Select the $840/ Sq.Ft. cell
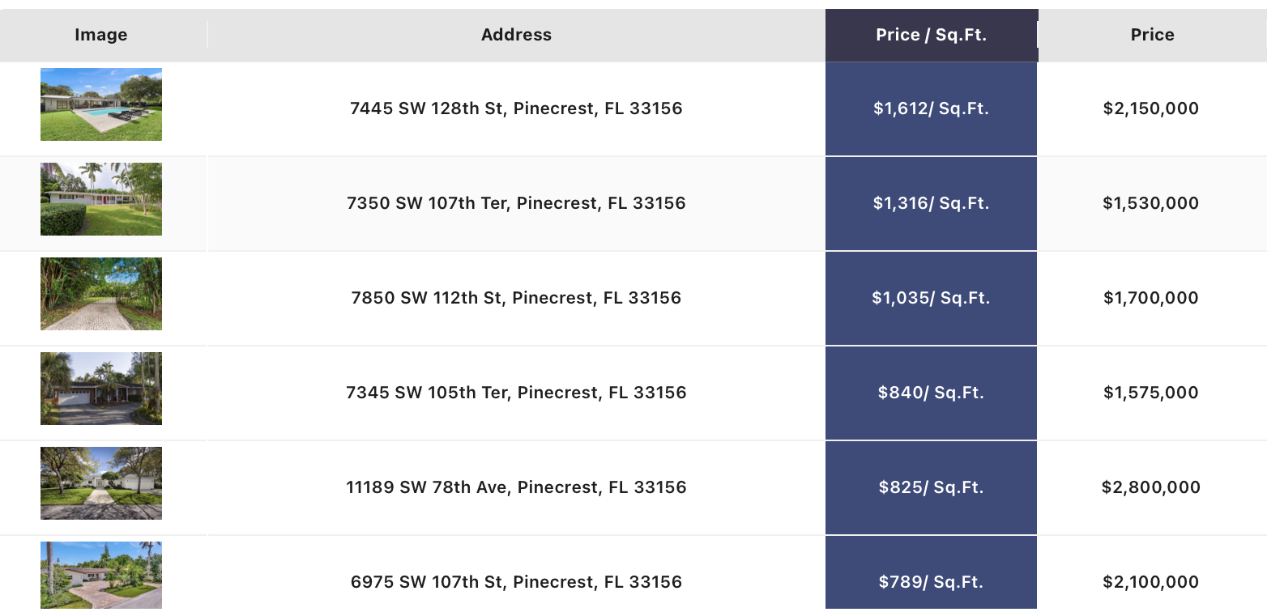 pos(932,393)
